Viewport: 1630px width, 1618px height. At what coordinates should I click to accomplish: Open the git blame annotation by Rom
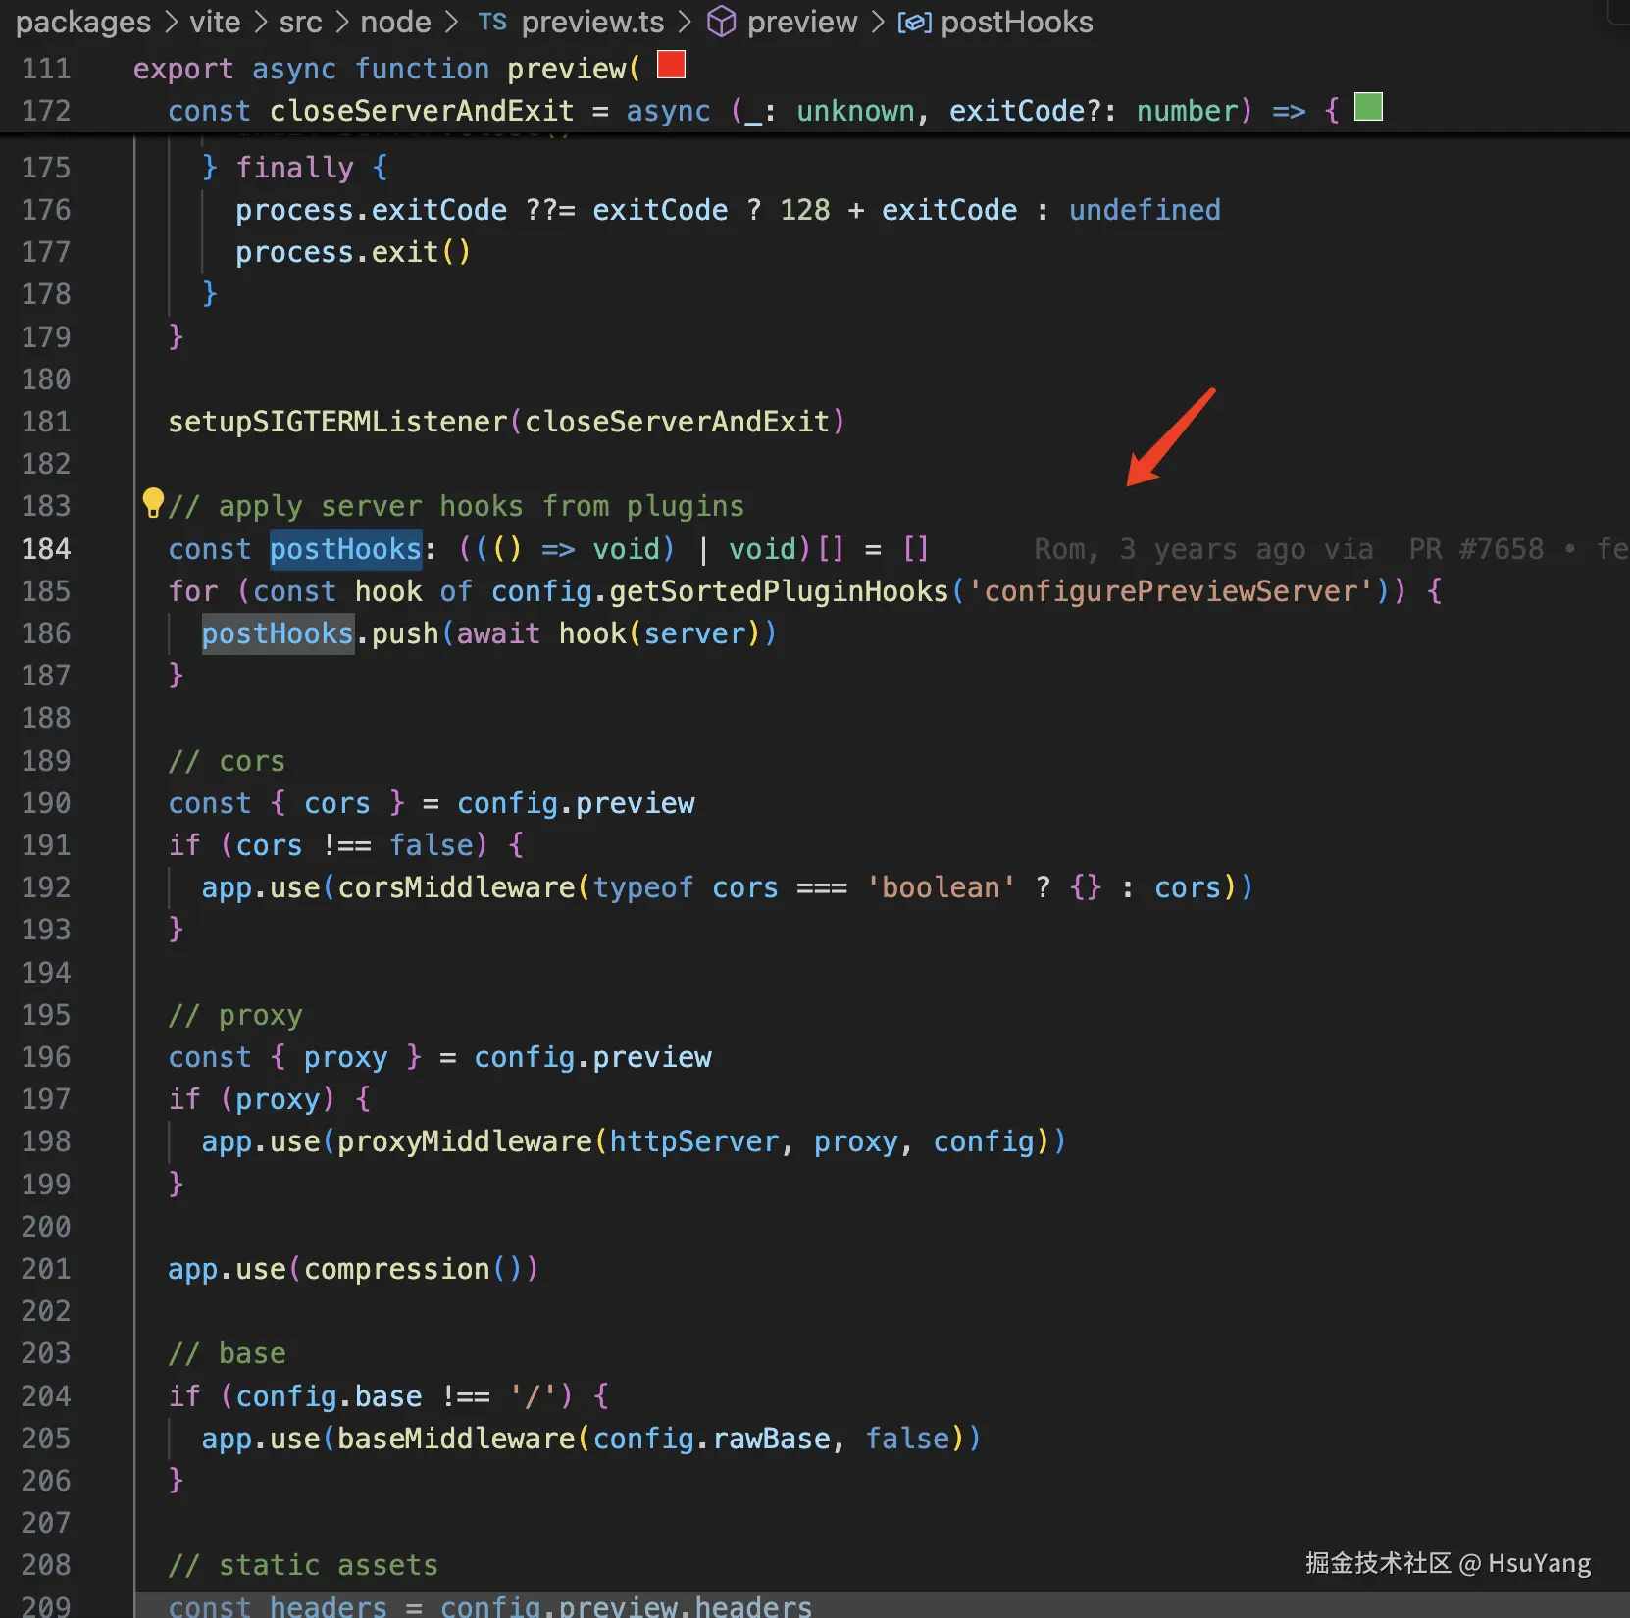coord(1330,549)
